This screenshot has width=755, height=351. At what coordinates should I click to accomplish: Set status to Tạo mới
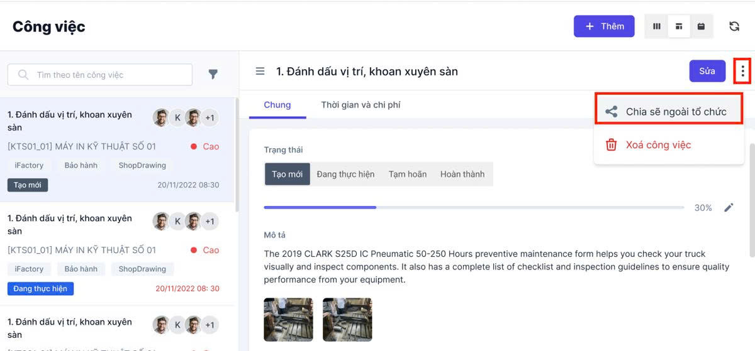click(x=287, y=174)
